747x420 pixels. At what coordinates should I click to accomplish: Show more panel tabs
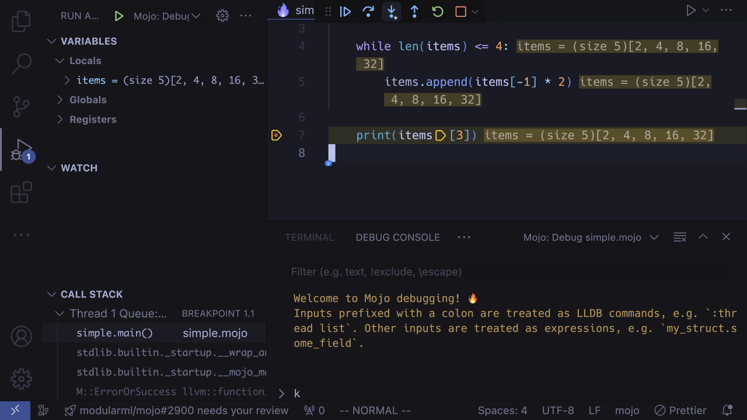[x=464, y=237]
